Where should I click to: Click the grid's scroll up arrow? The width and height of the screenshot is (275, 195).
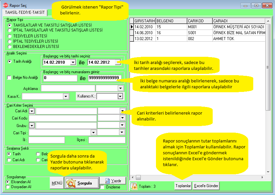(268, 21)
